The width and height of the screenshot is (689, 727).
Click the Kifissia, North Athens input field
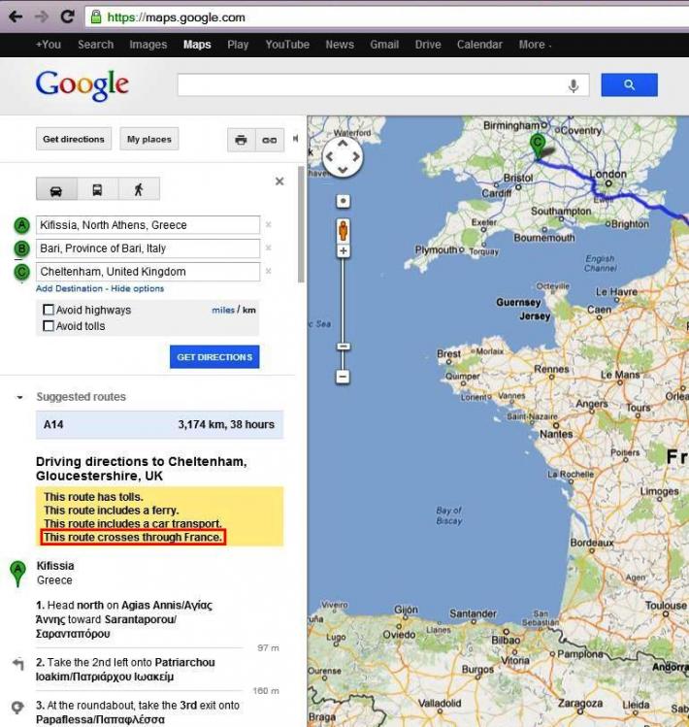point(148,225)
